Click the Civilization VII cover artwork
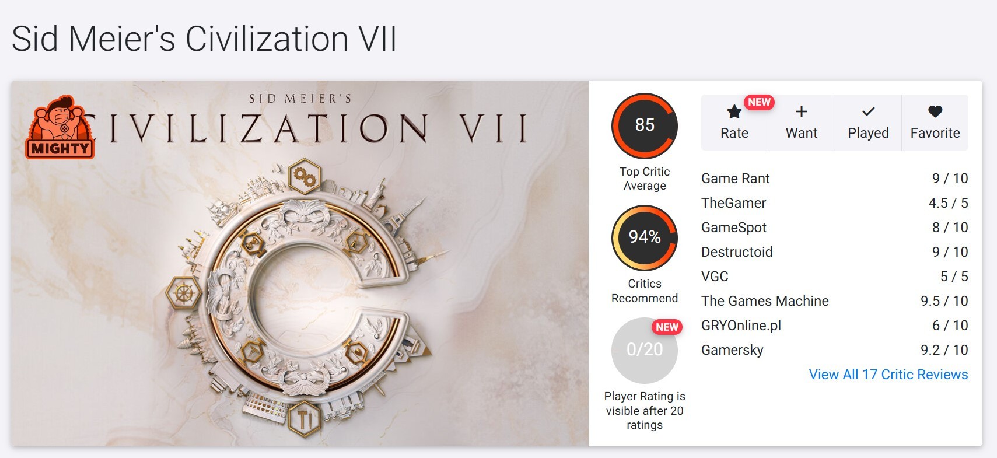Viewport: 997px width, 458px height. [299, 264]
